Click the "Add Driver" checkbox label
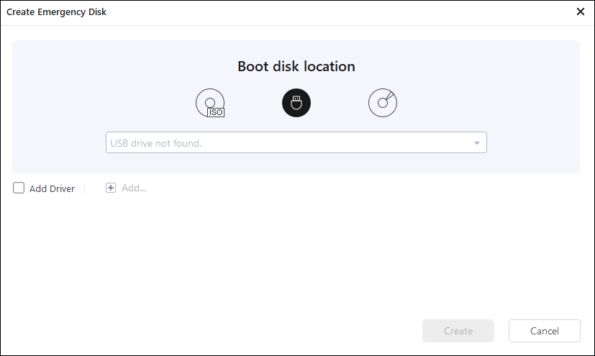The image size is (595, 356). coord(52,189)
